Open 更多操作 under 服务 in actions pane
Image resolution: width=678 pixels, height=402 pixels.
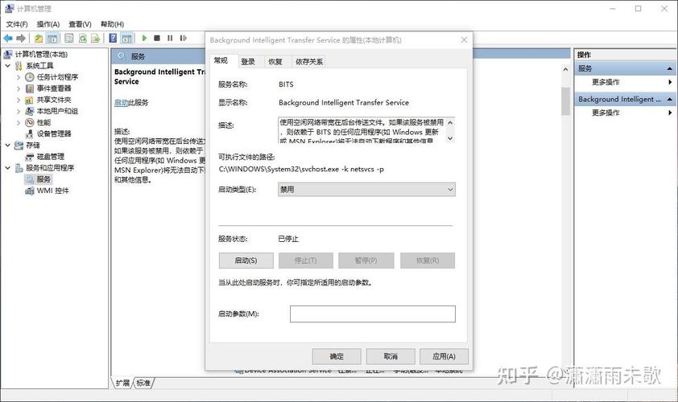coord(606,82)
